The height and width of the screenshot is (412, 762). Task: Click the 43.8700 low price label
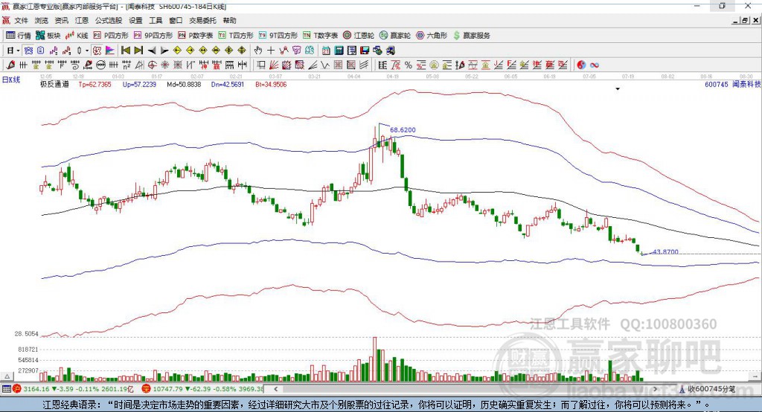pos(665,251)
